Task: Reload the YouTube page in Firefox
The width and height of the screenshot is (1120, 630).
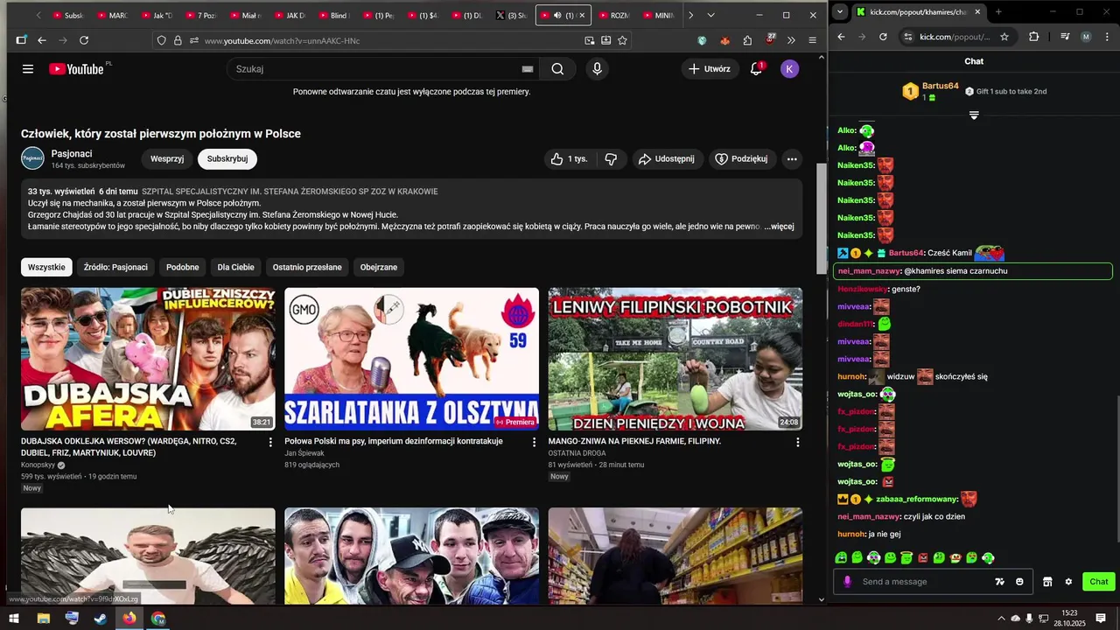Action: pos(84,40)
